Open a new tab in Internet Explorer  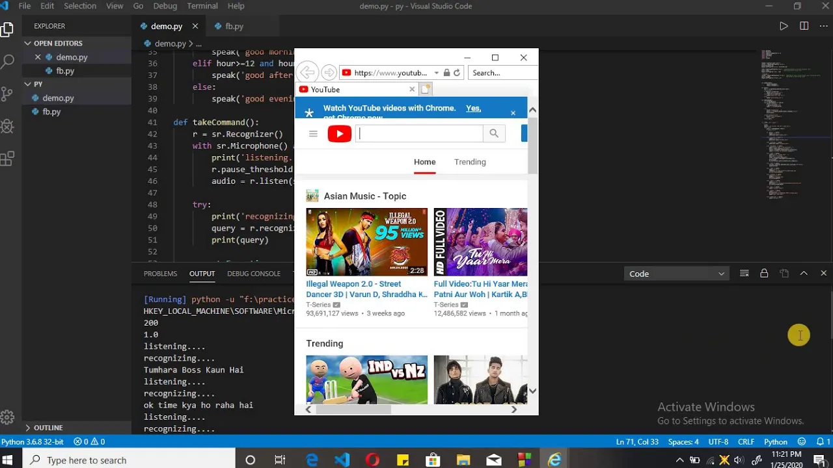point(426,89)
